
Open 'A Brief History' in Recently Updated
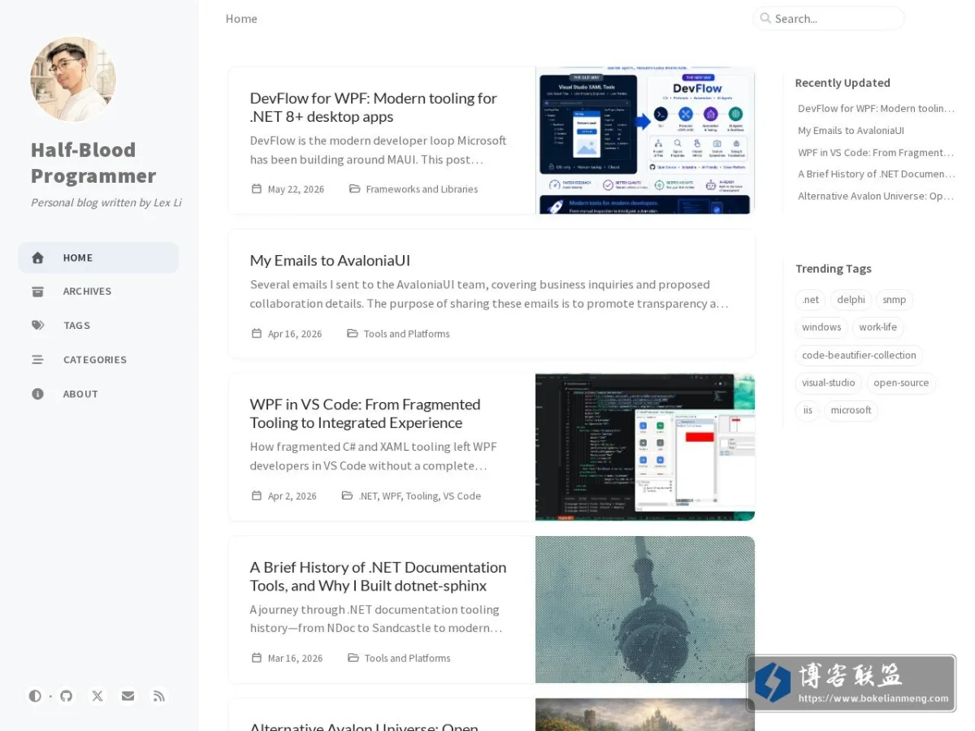click(x=876, y=174)
